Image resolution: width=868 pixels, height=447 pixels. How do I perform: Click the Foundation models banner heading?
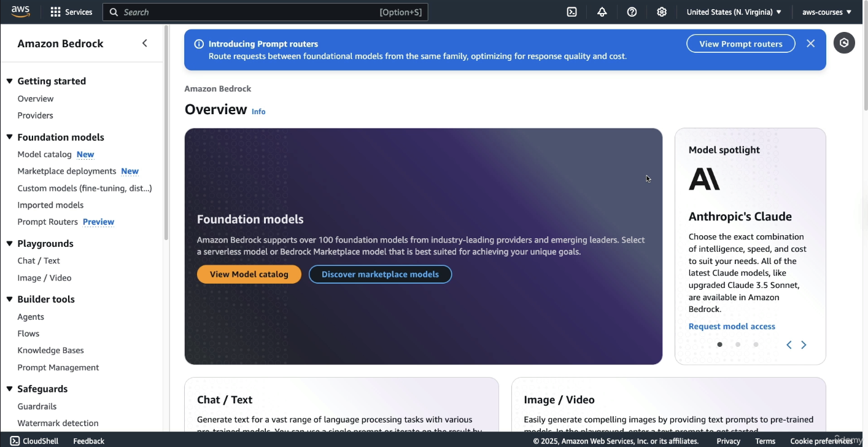click(250, 219)
